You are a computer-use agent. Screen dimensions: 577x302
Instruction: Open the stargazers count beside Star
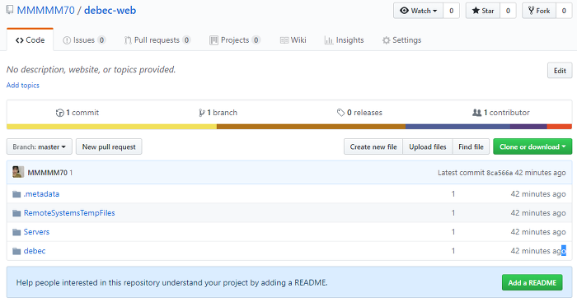click(509, 11)
